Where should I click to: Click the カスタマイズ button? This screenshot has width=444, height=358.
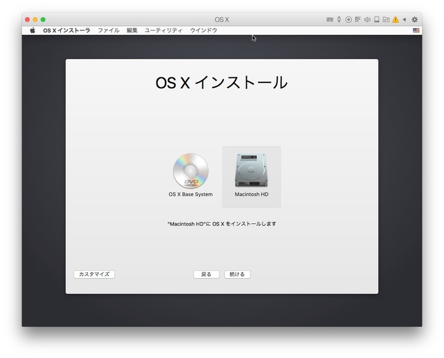coord(94,274)
